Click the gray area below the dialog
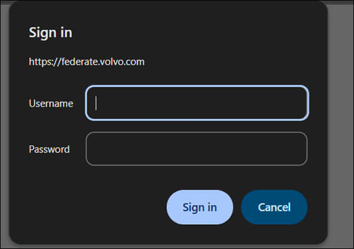 177,246
